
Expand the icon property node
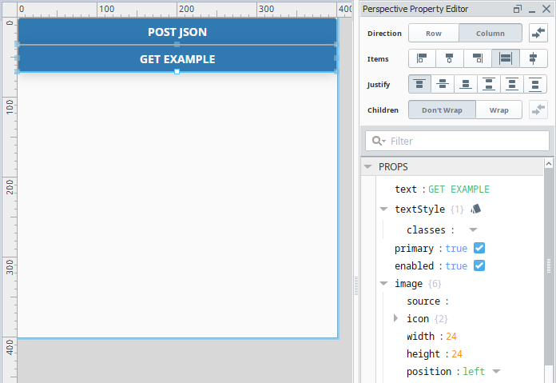point(396,318)
